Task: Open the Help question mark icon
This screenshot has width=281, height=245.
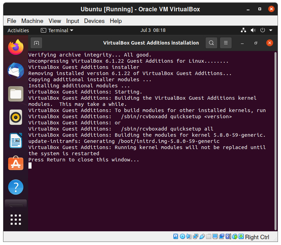Action: click(16, 187)
